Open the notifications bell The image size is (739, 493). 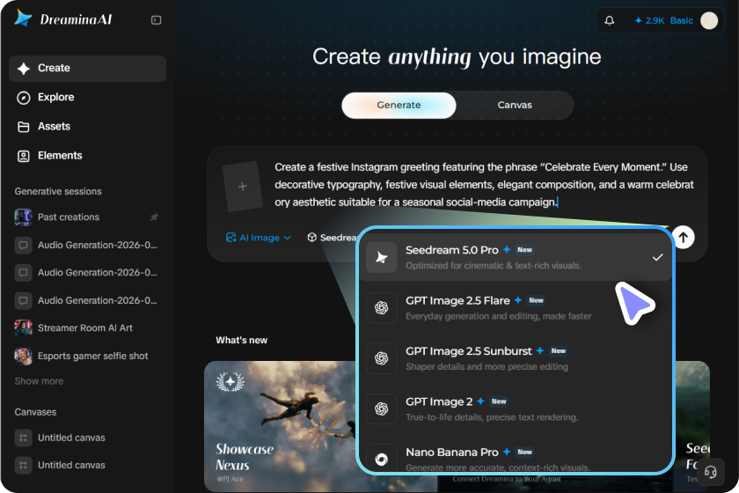point(610,20)
